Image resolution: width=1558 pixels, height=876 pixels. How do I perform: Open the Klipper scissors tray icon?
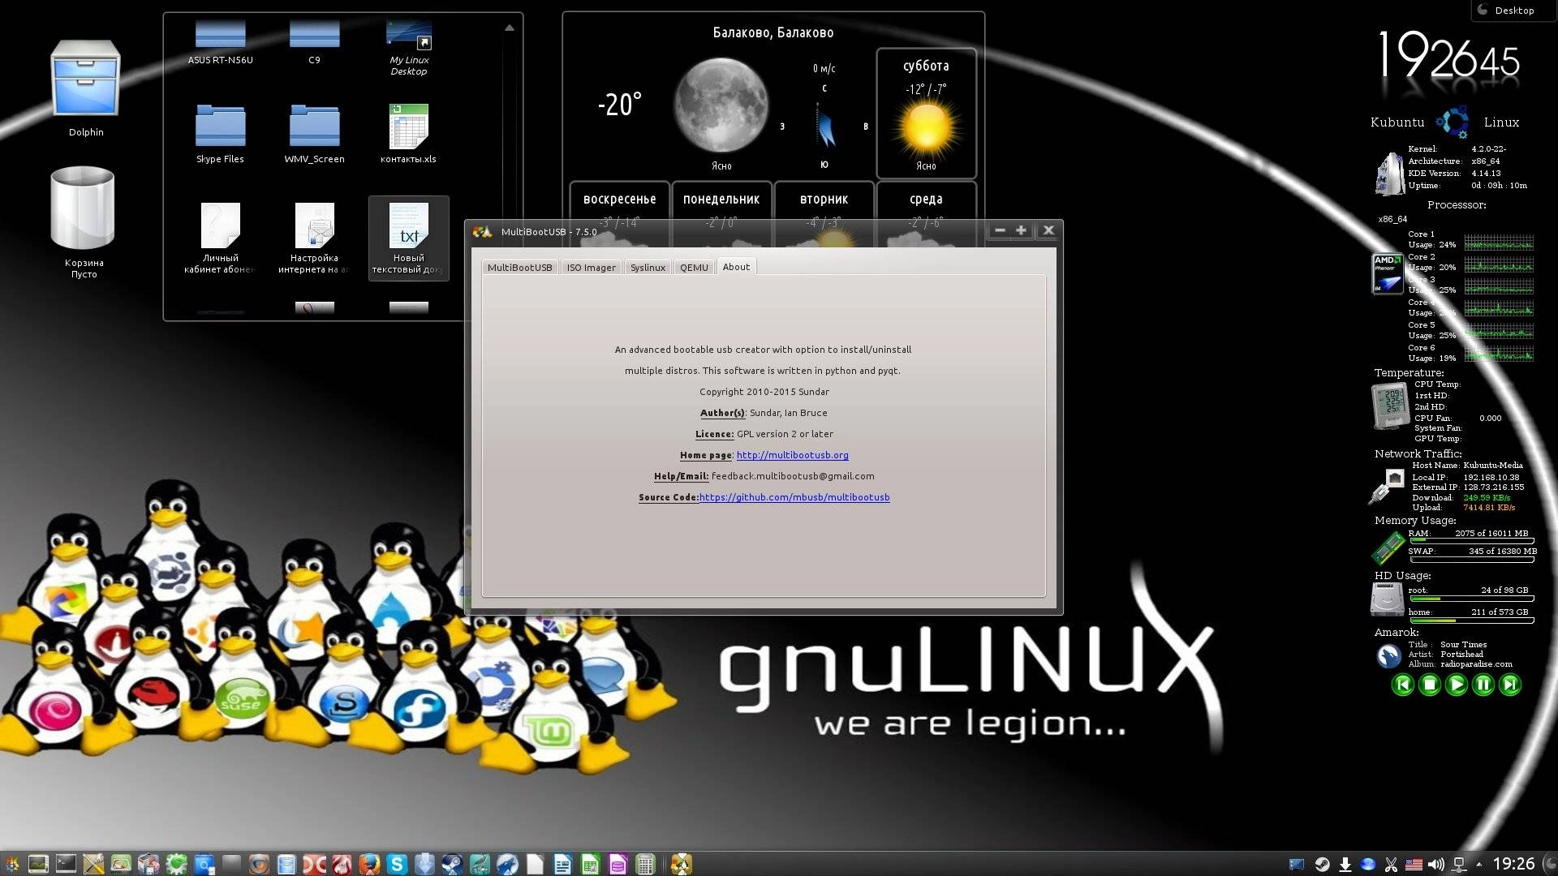pos(1391,865)
